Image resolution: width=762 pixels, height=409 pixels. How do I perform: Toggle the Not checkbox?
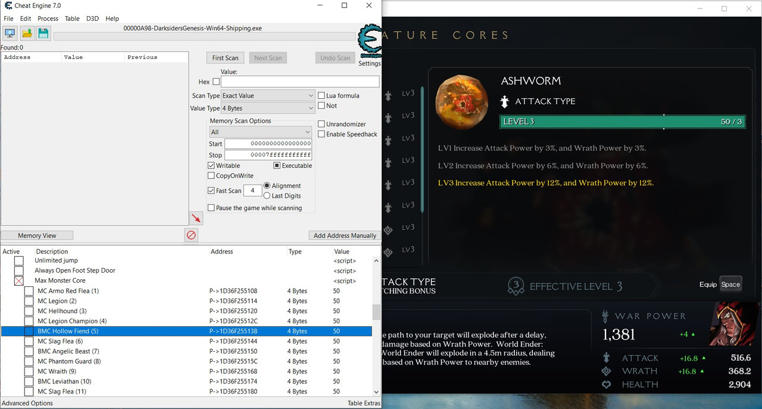[321, 105]
